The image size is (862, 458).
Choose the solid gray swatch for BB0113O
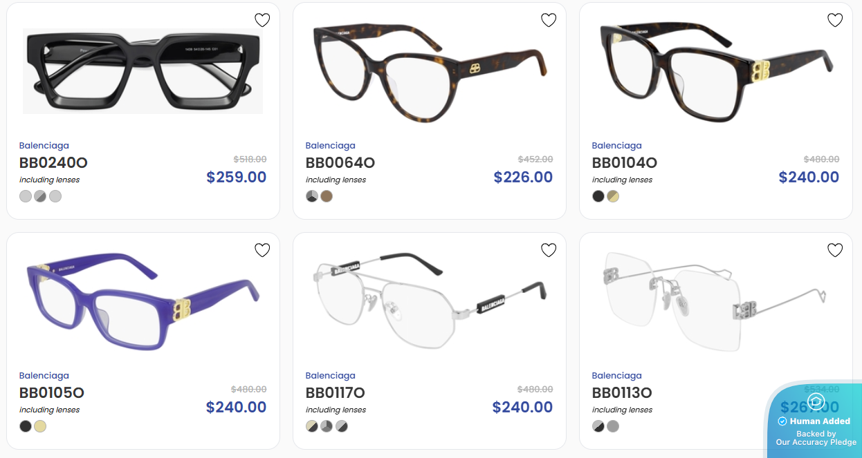[x=613, y=426]
